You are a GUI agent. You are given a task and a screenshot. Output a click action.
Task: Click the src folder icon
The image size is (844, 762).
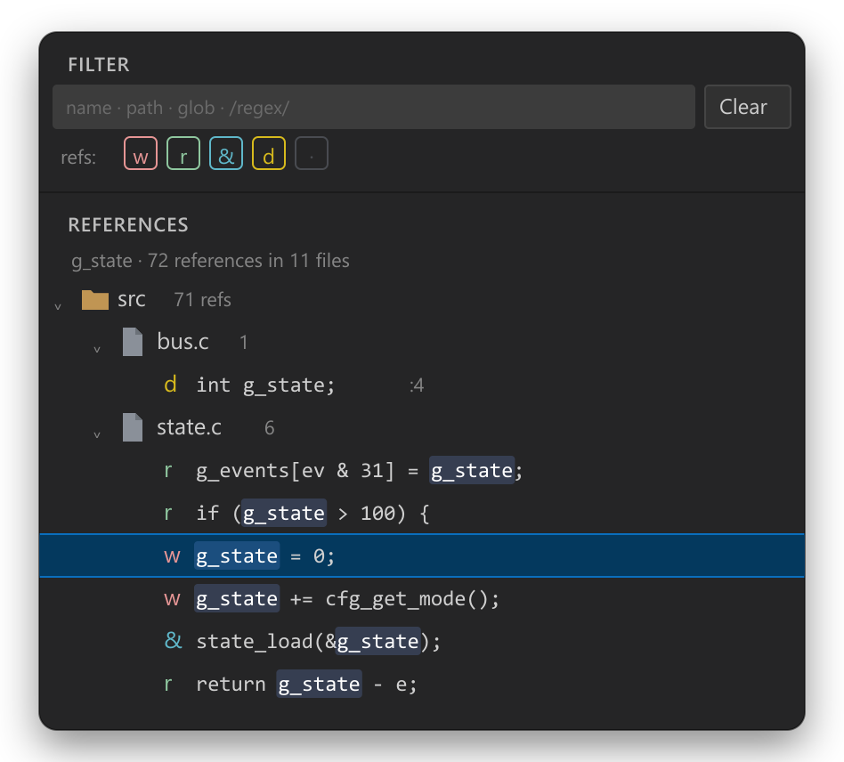click(94, 300)
